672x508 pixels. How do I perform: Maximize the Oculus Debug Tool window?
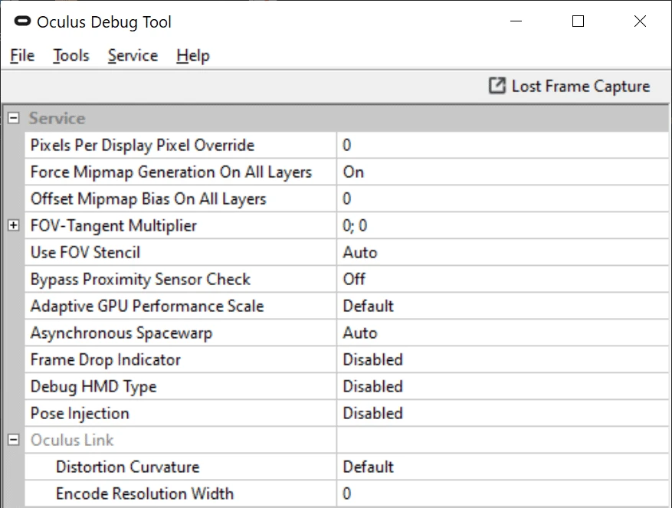pos(579,21)
